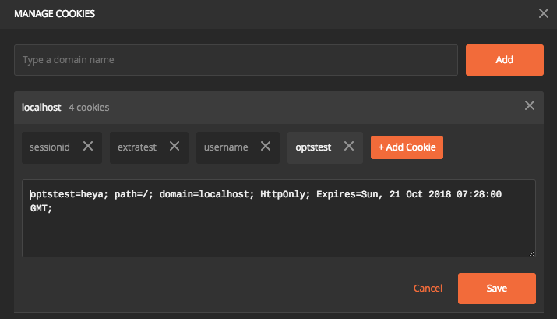Save the cookie changes
The image size is (557, 319).
tap(496, 289)
